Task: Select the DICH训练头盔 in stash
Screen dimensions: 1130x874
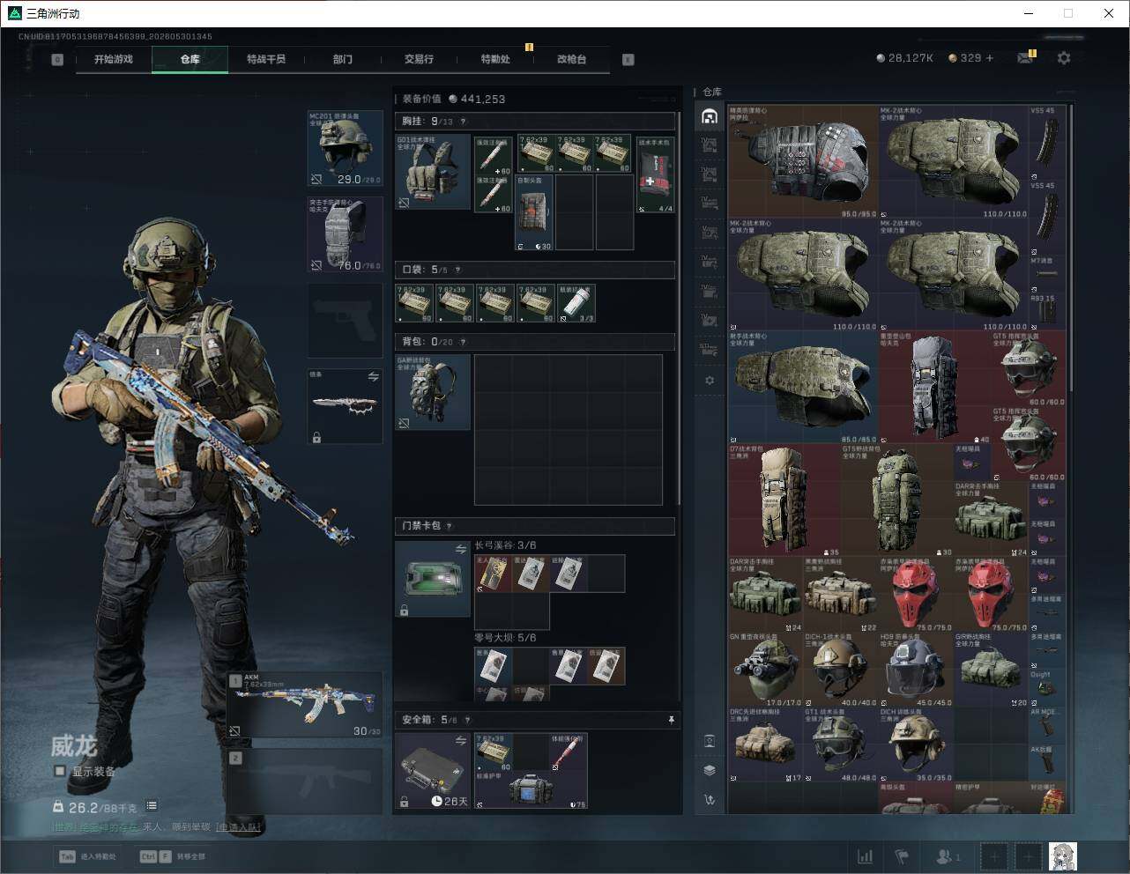Action: 916,745
